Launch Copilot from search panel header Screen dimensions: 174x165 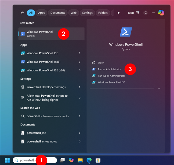coord(161,13)
